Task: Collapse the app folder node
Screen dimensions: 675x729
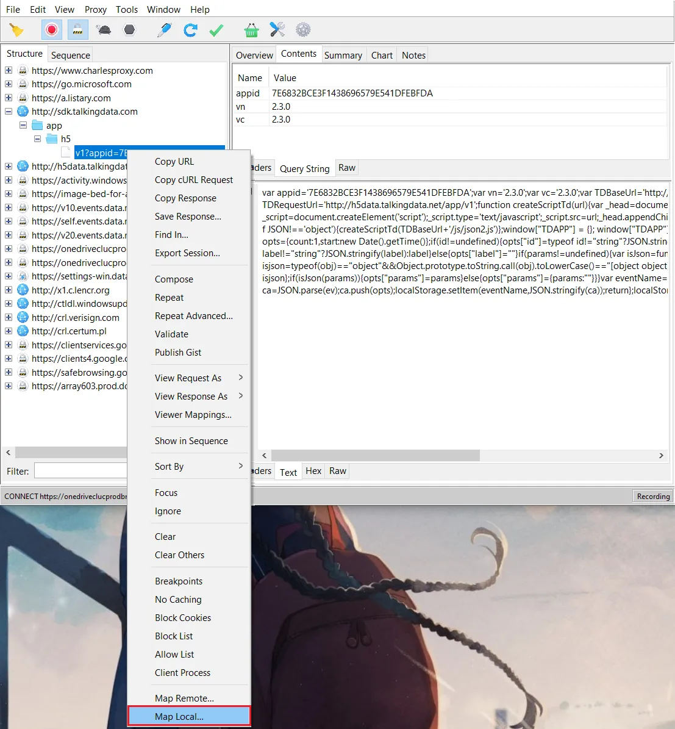Action: [23, 126]
